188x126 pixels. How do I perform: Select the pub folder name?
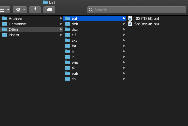point(75,74)
